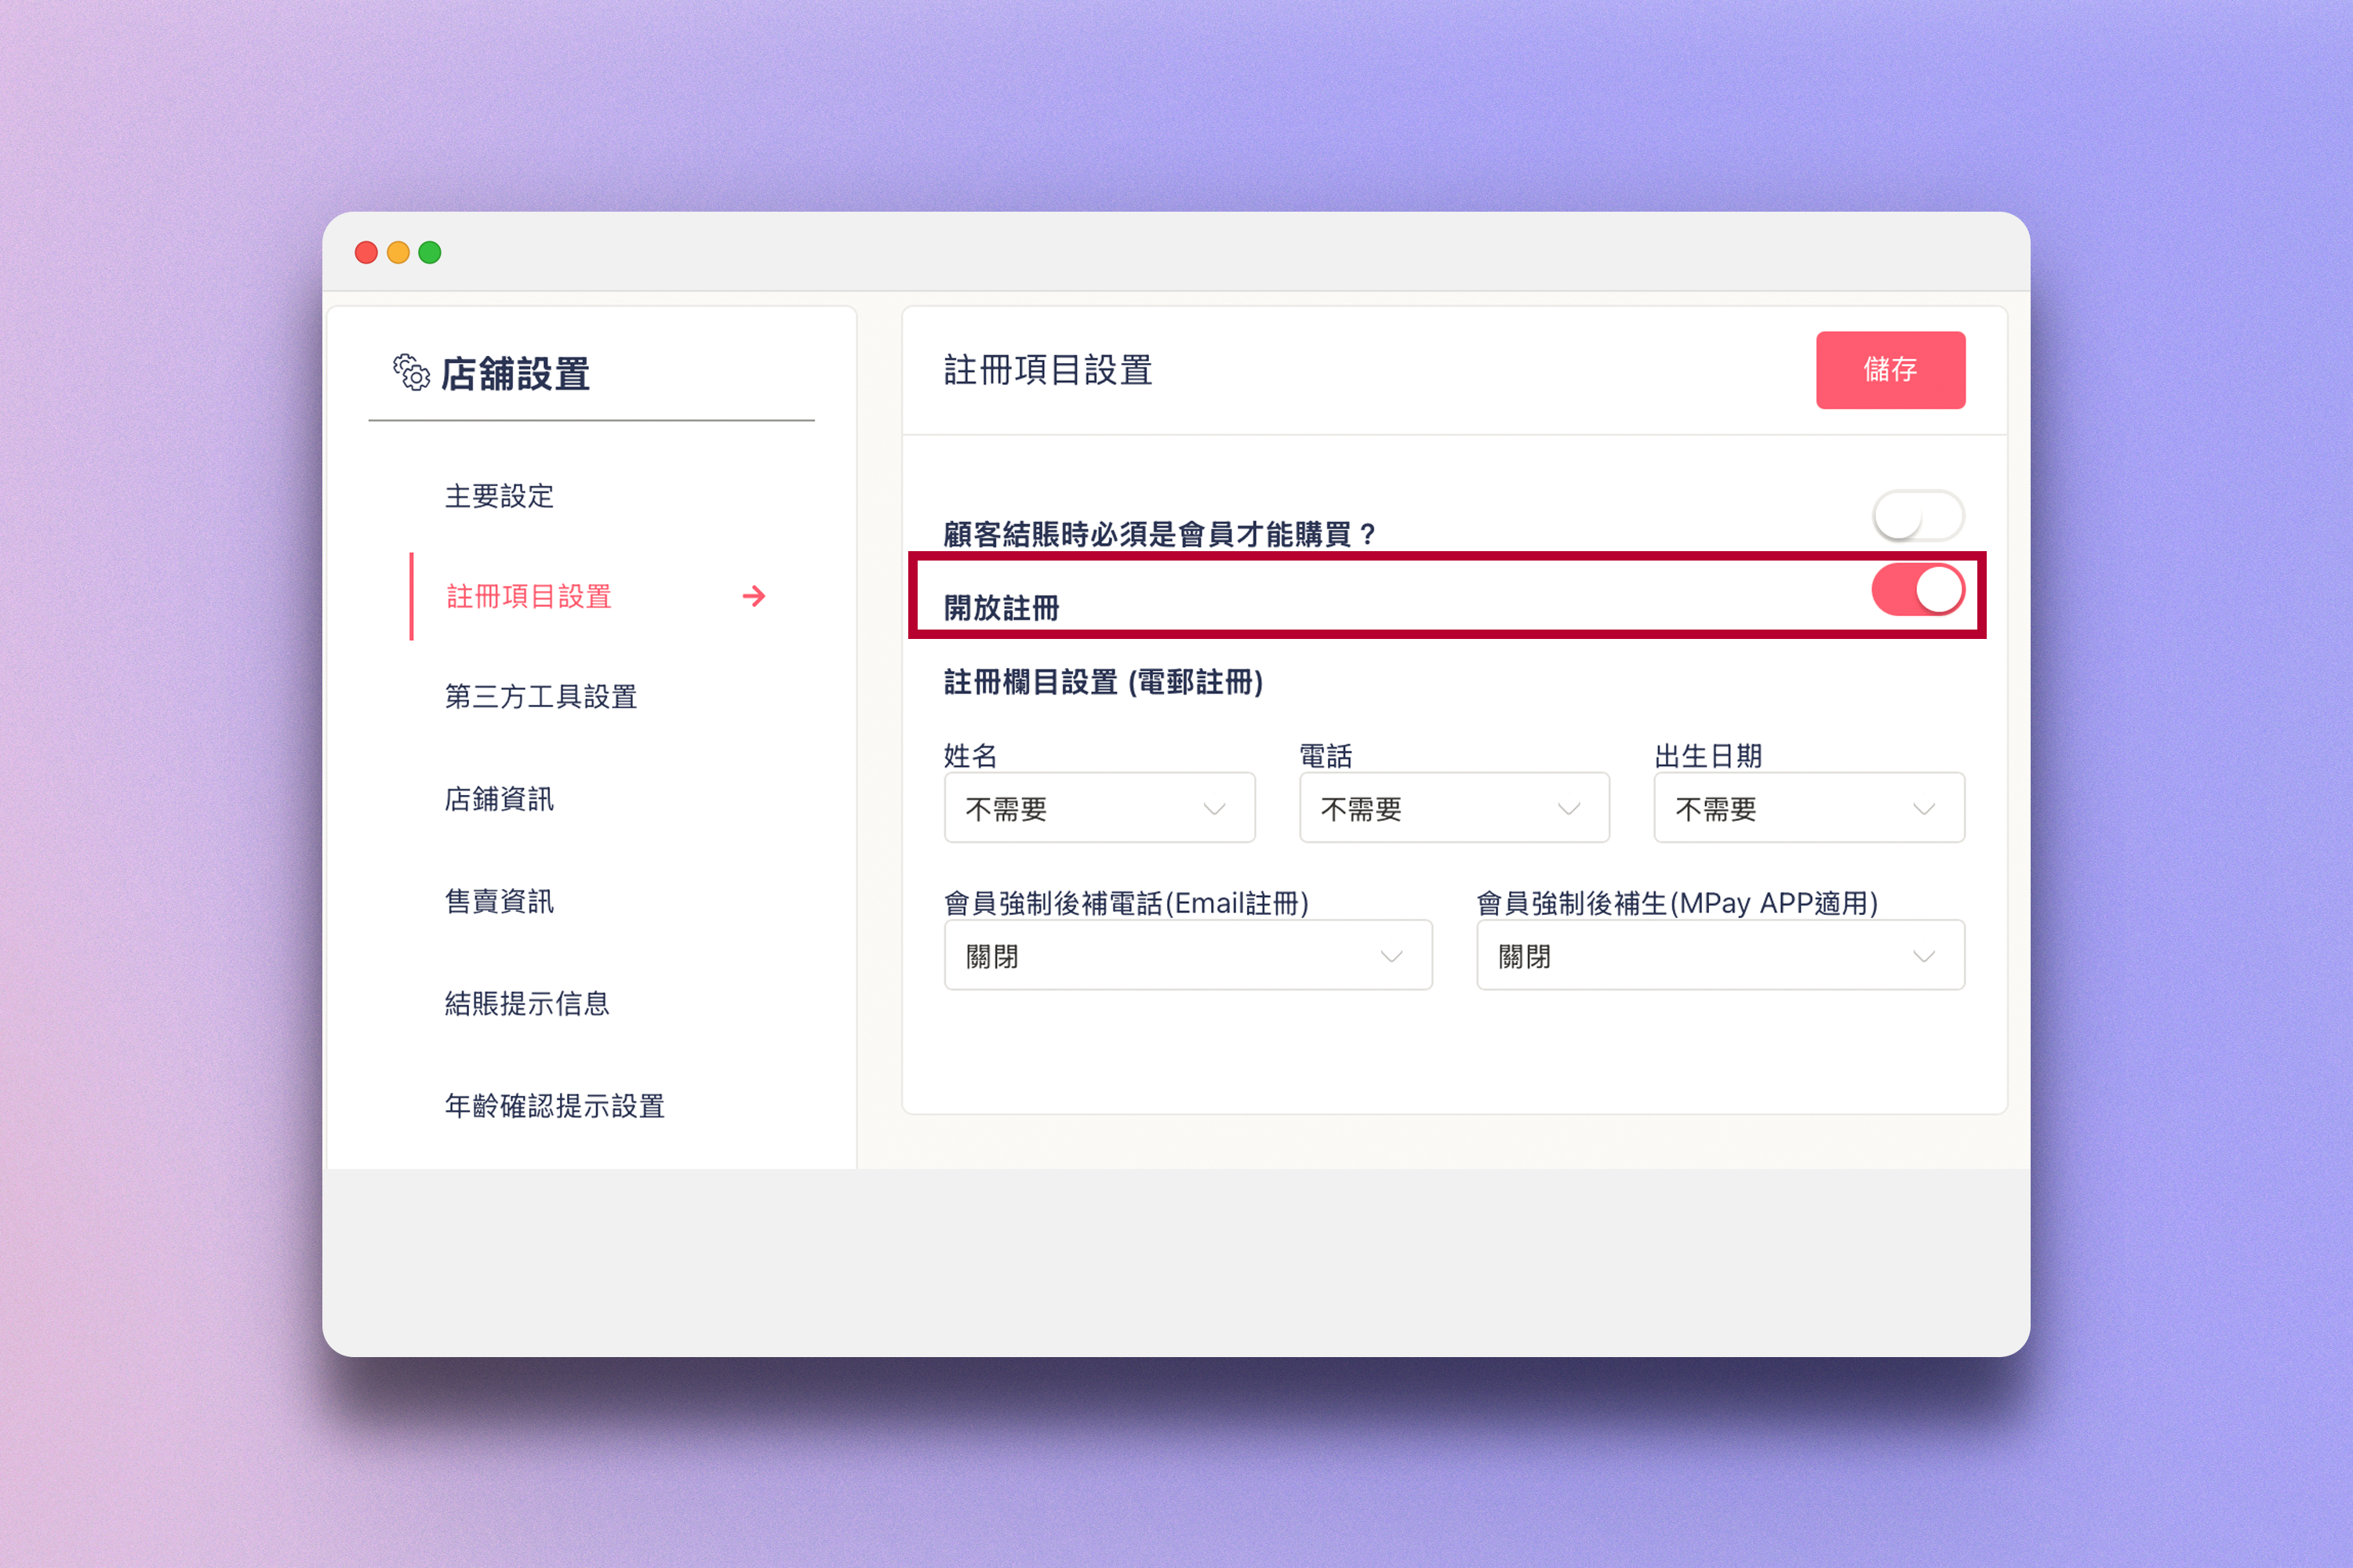Disable the 開放註冊 toggle
This screenshot has width=2353, height=1568.
pos(1917,590)
